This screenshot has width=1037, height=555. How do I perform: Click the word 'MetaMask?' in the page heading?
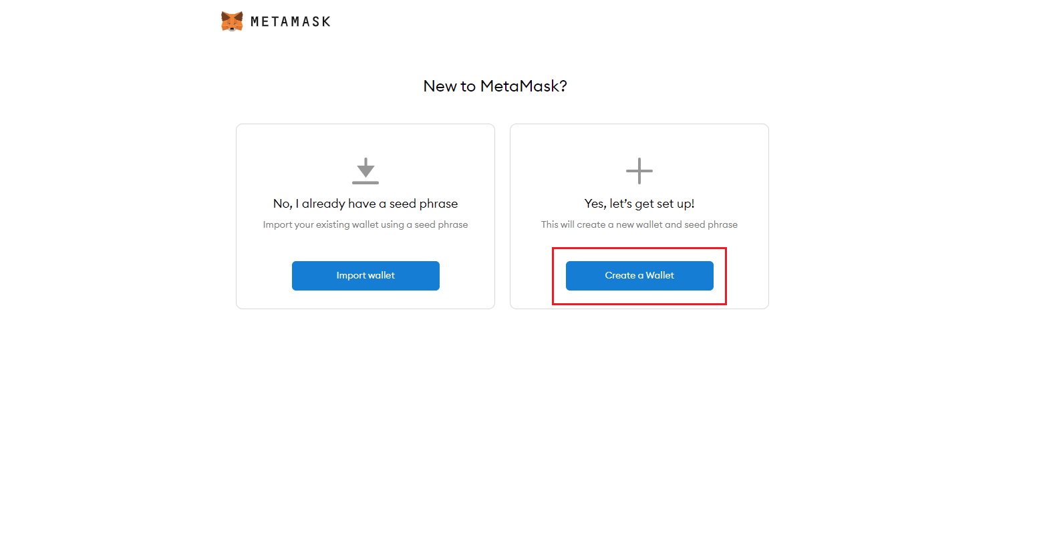coord(524,86)
